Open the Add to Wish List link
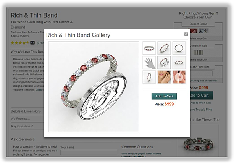 (201, 103)
